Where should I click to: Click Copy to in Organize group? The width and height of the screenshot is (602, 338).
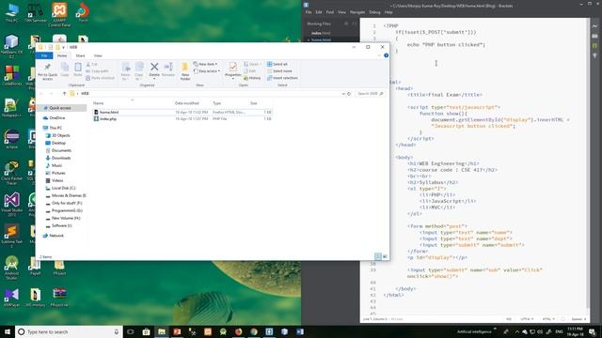click(138, 71)
